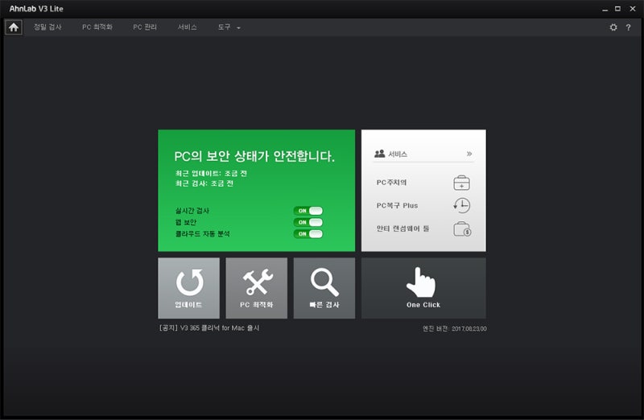Open the 도구 menu label

tap(224, 27)
